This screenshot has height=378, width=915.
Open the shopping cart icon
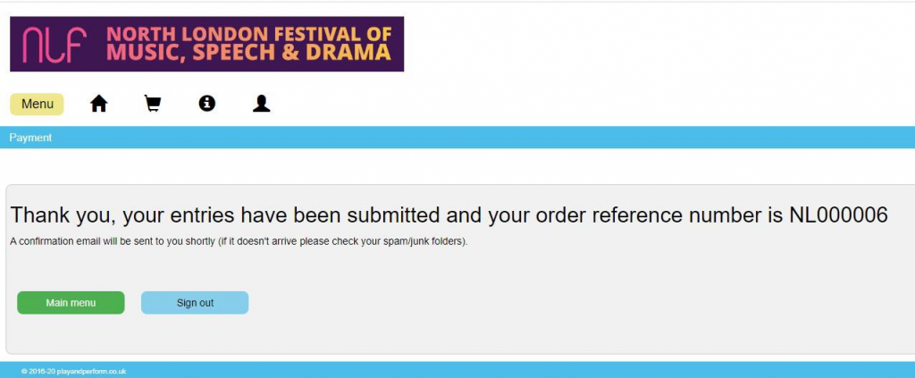(x=152, y=104)
